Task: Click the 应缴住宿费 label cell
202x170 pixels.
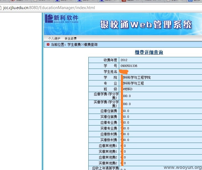Action: click(x=104, y=111)
